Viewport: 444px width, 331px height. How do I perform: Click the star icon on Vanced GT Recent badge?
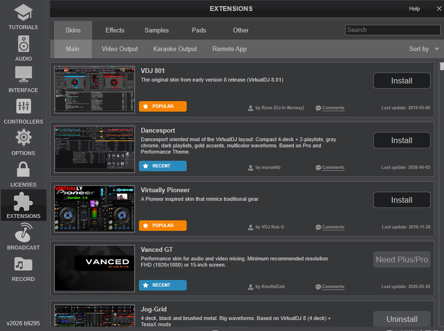(x=146, y=285)
